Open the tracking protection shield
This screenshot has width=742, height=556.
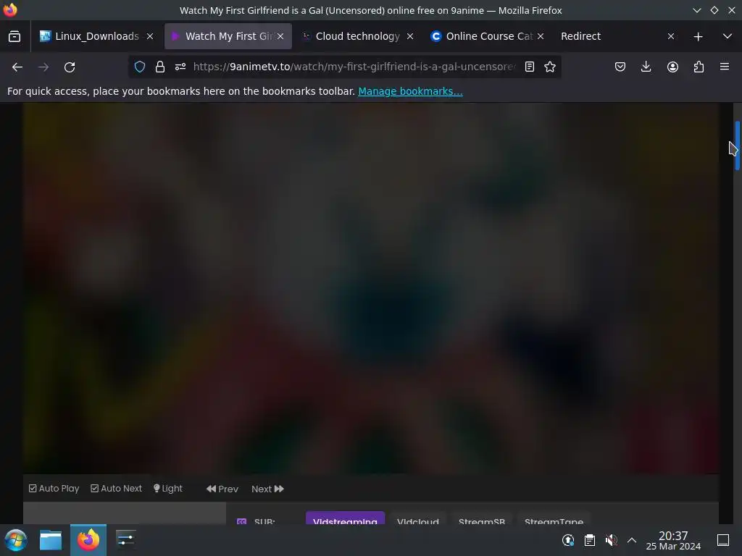click(140, 67)
